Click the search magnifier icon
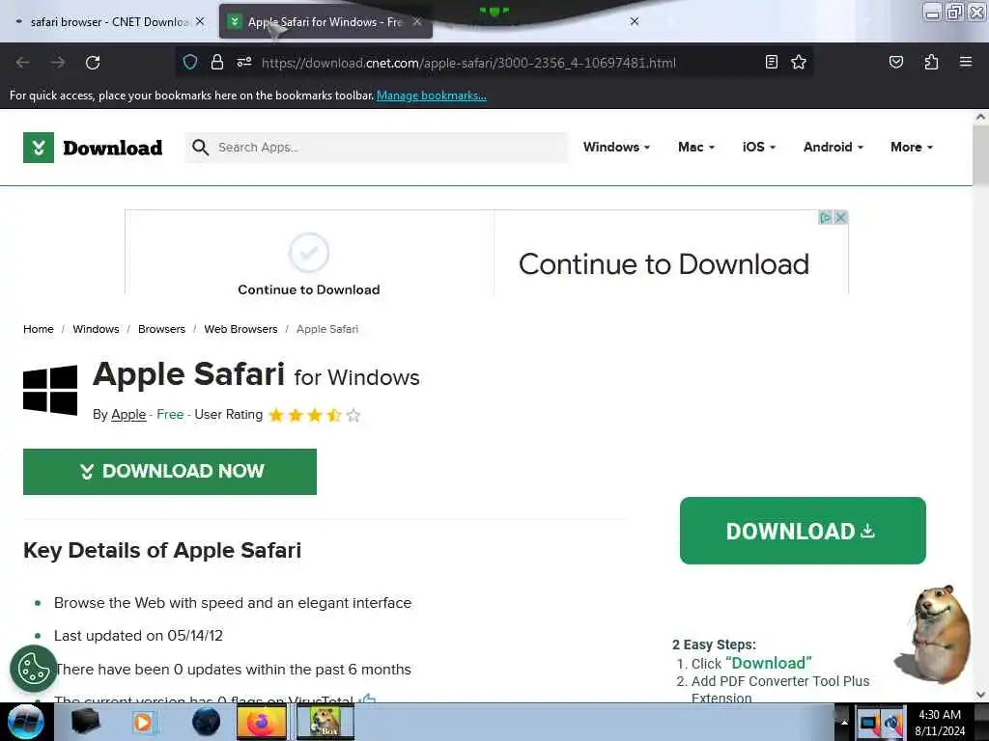 [200, 148]
